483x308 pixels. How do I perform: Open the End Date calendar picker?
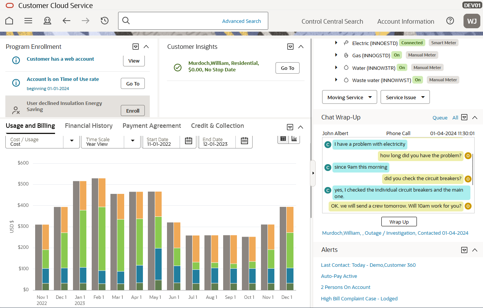coord(245,141)
